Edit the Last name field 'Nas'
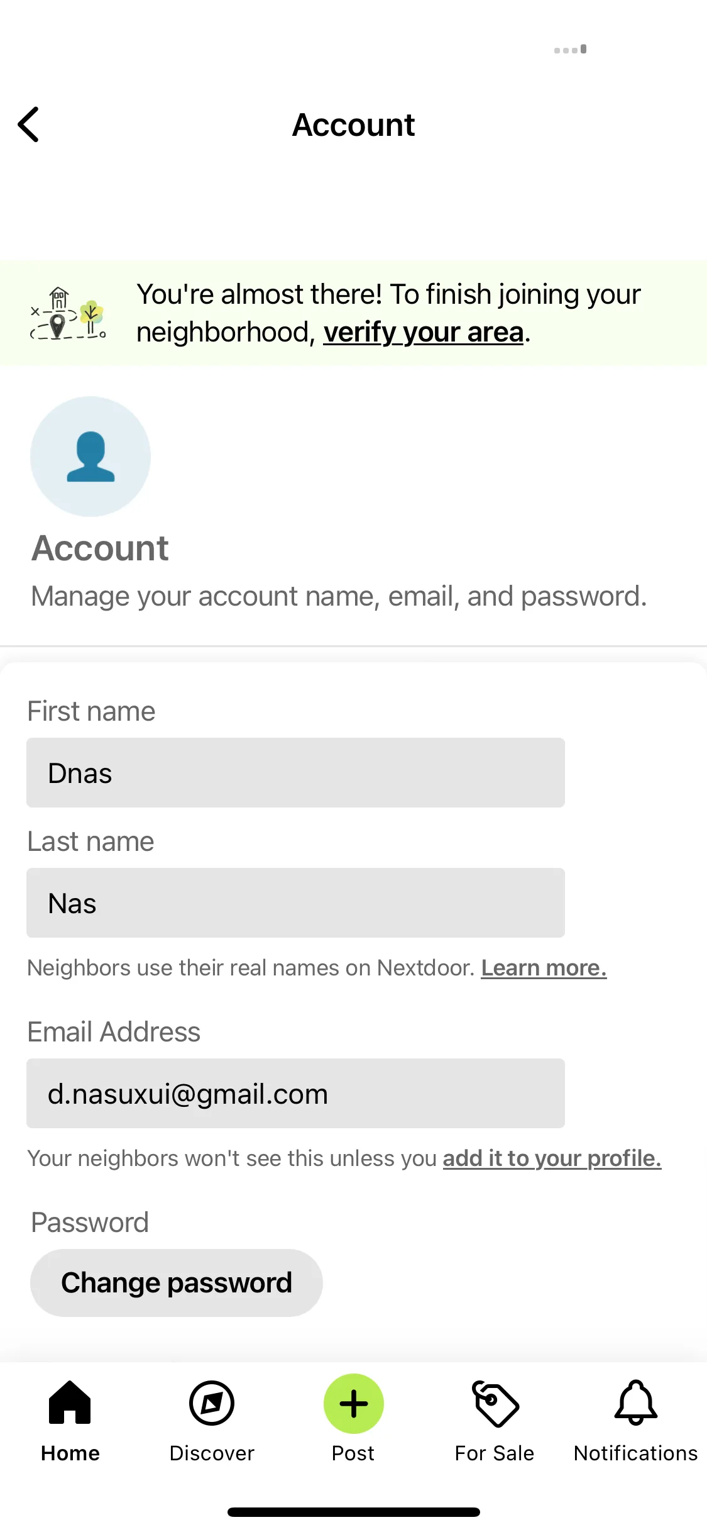Viewport: 707px width, 1532px height. 295,903
